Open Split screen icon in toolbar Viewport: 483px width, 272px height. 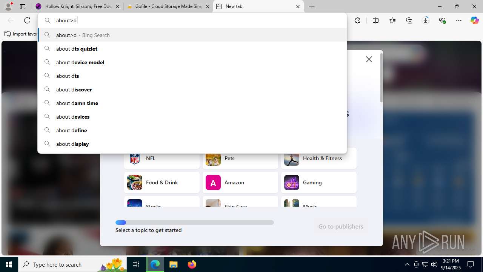pos(375,20)
